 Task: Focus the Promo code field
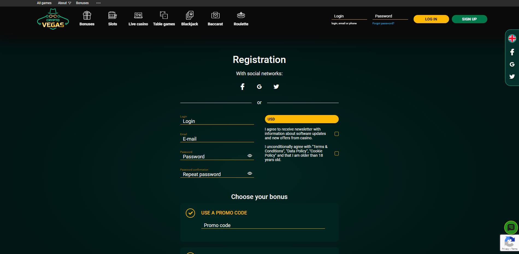point(263,225)
